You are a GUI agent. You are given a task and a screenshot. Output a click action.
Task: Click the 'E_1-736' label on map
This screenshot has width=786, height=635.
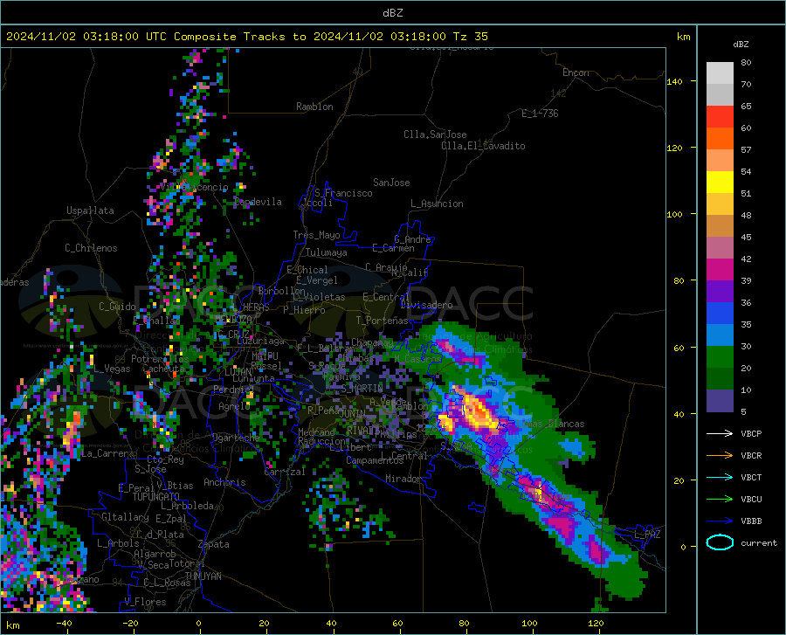(x=540, y=114)
